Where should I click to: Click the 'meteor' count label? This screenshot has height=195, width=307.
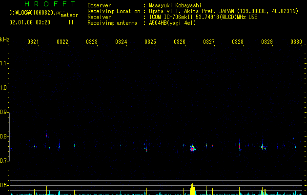point(69,15)
